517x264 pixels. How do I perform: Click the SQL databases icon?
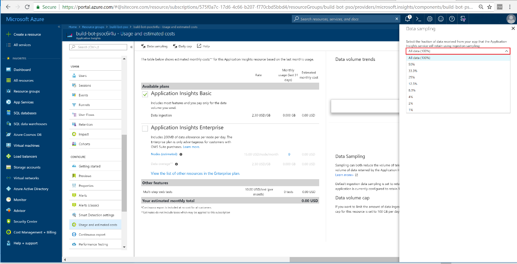[9, 113]
